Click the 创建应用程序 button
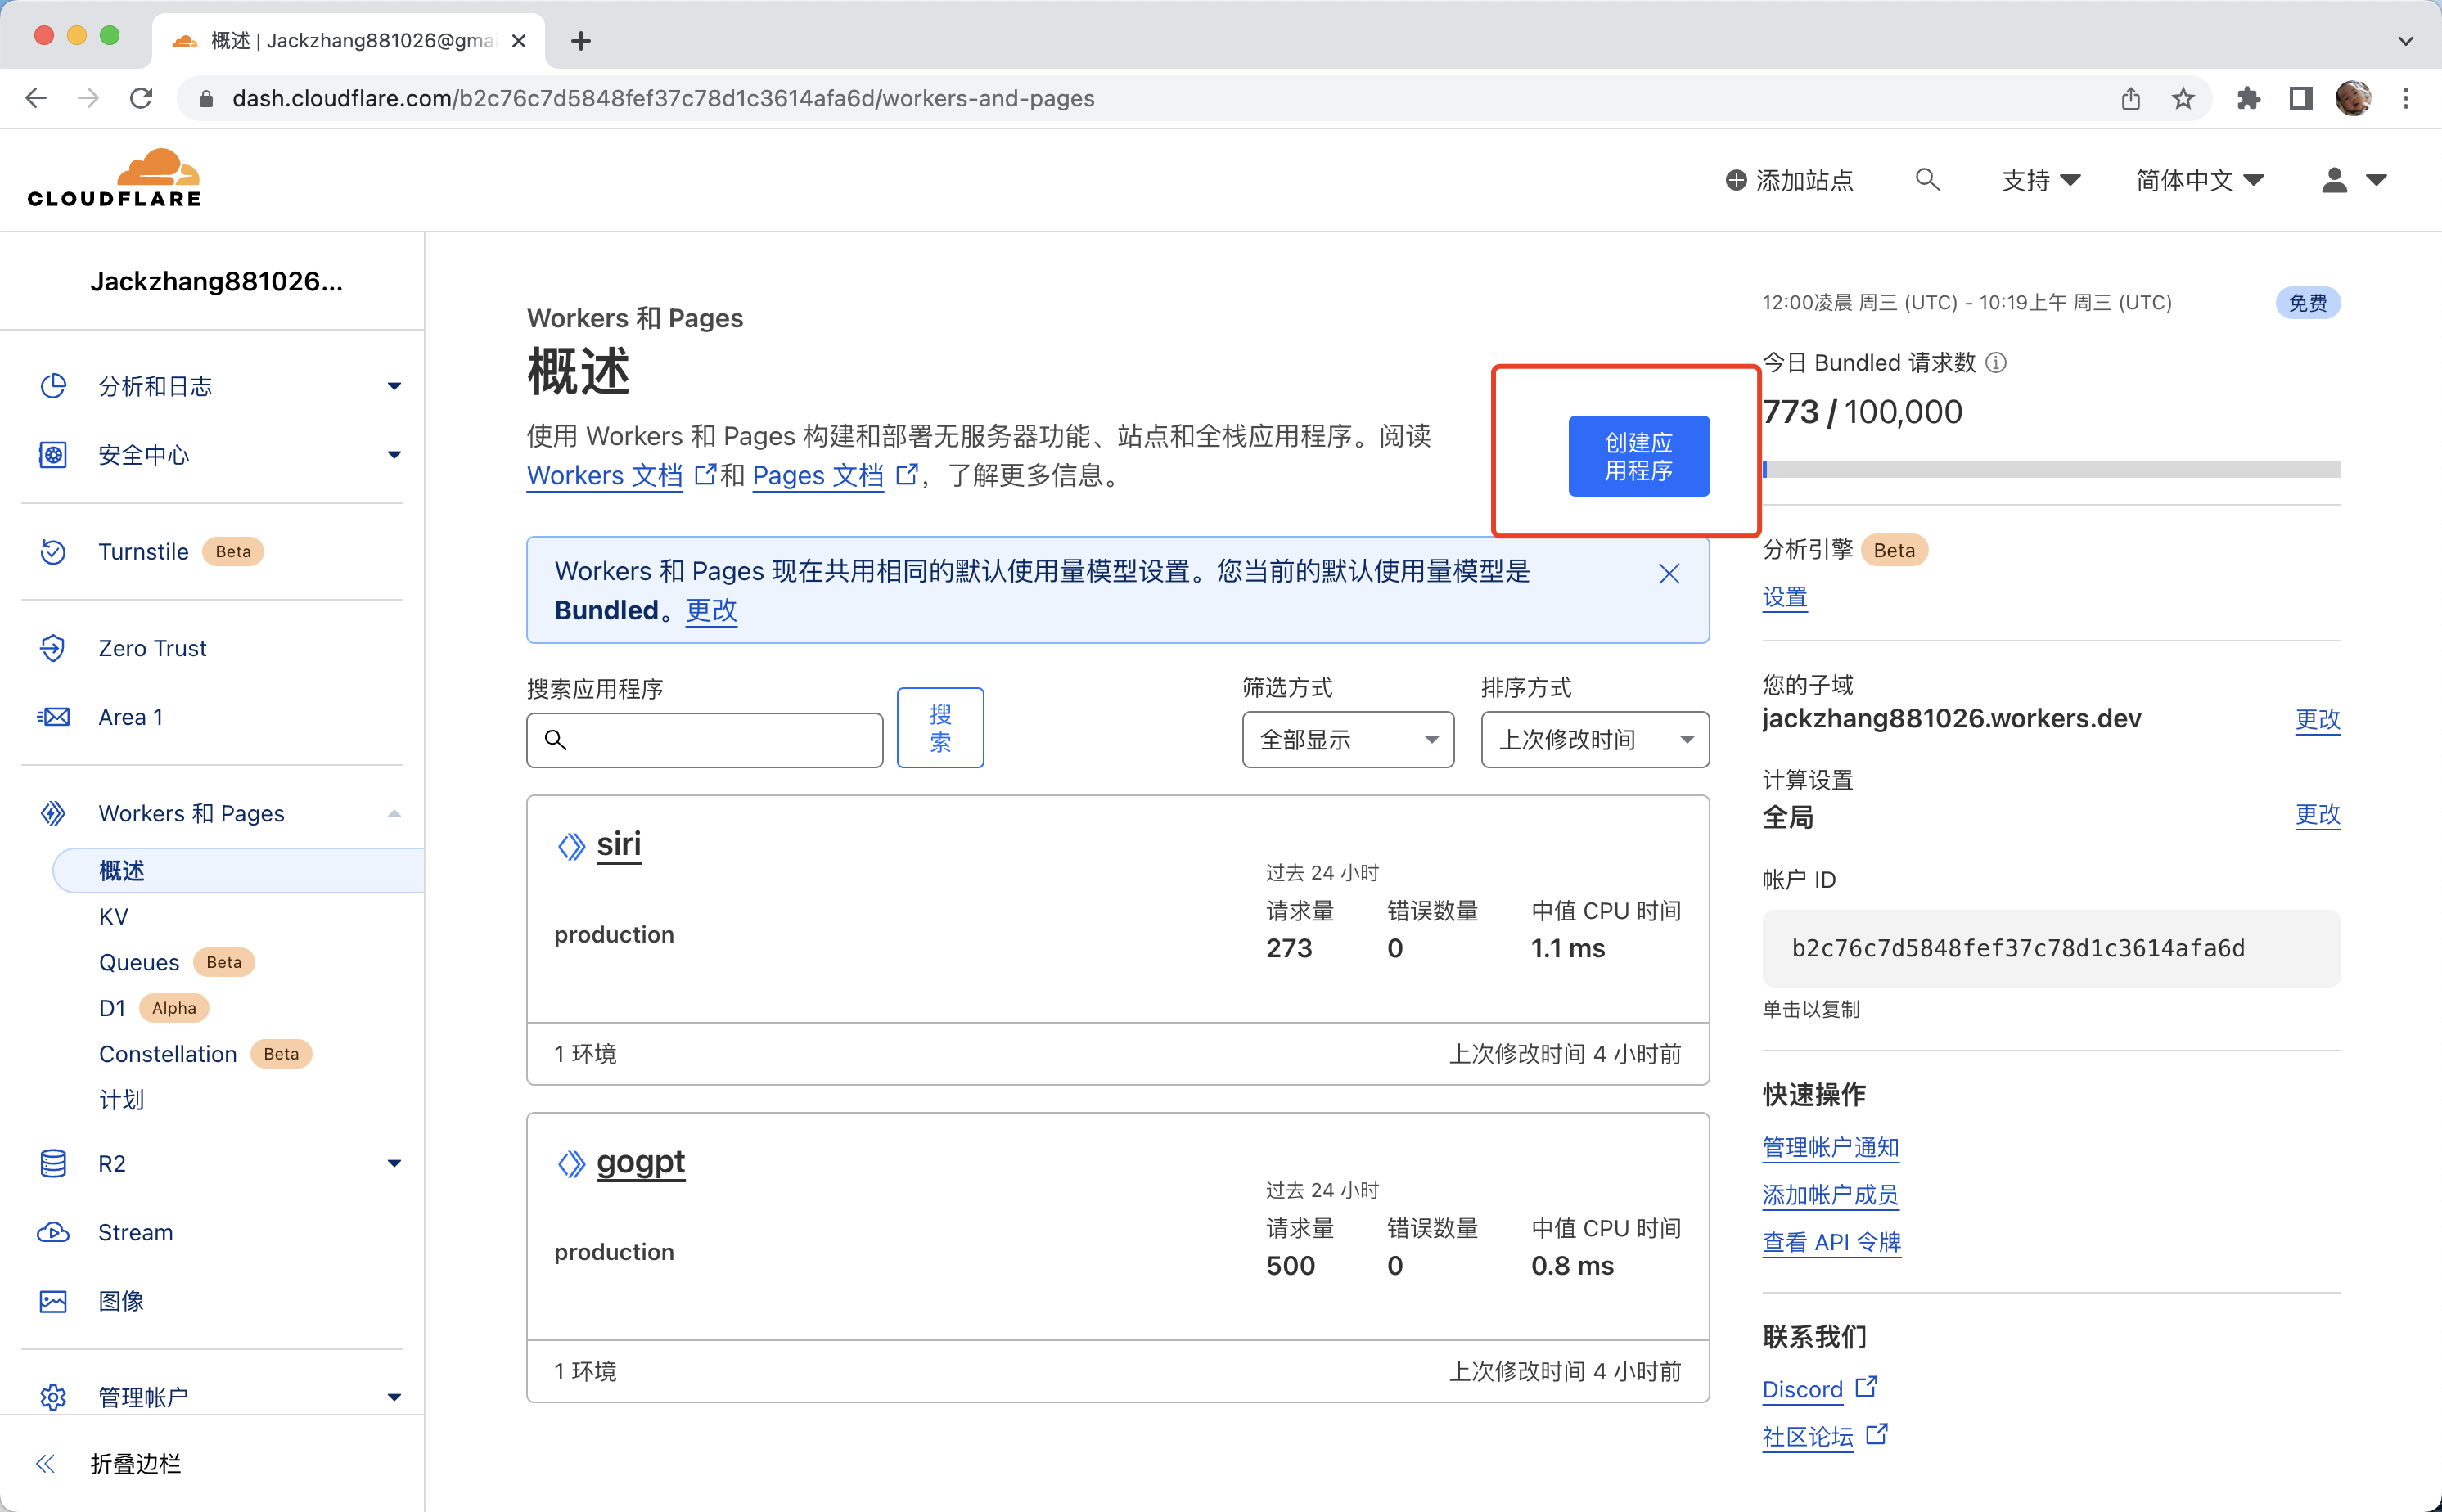Viewport: 2442px width, 1512px height. coord(1638,456)
